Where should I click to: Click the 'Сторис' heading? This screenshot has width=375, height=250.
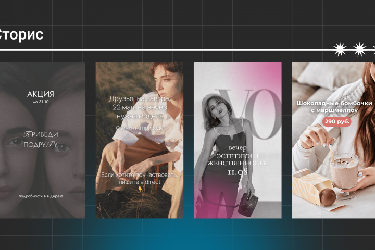[21, 34]
